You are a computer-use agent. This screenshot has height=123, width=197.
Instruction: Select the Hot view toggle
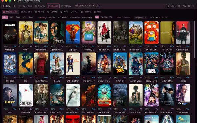[x=5, y=17]
